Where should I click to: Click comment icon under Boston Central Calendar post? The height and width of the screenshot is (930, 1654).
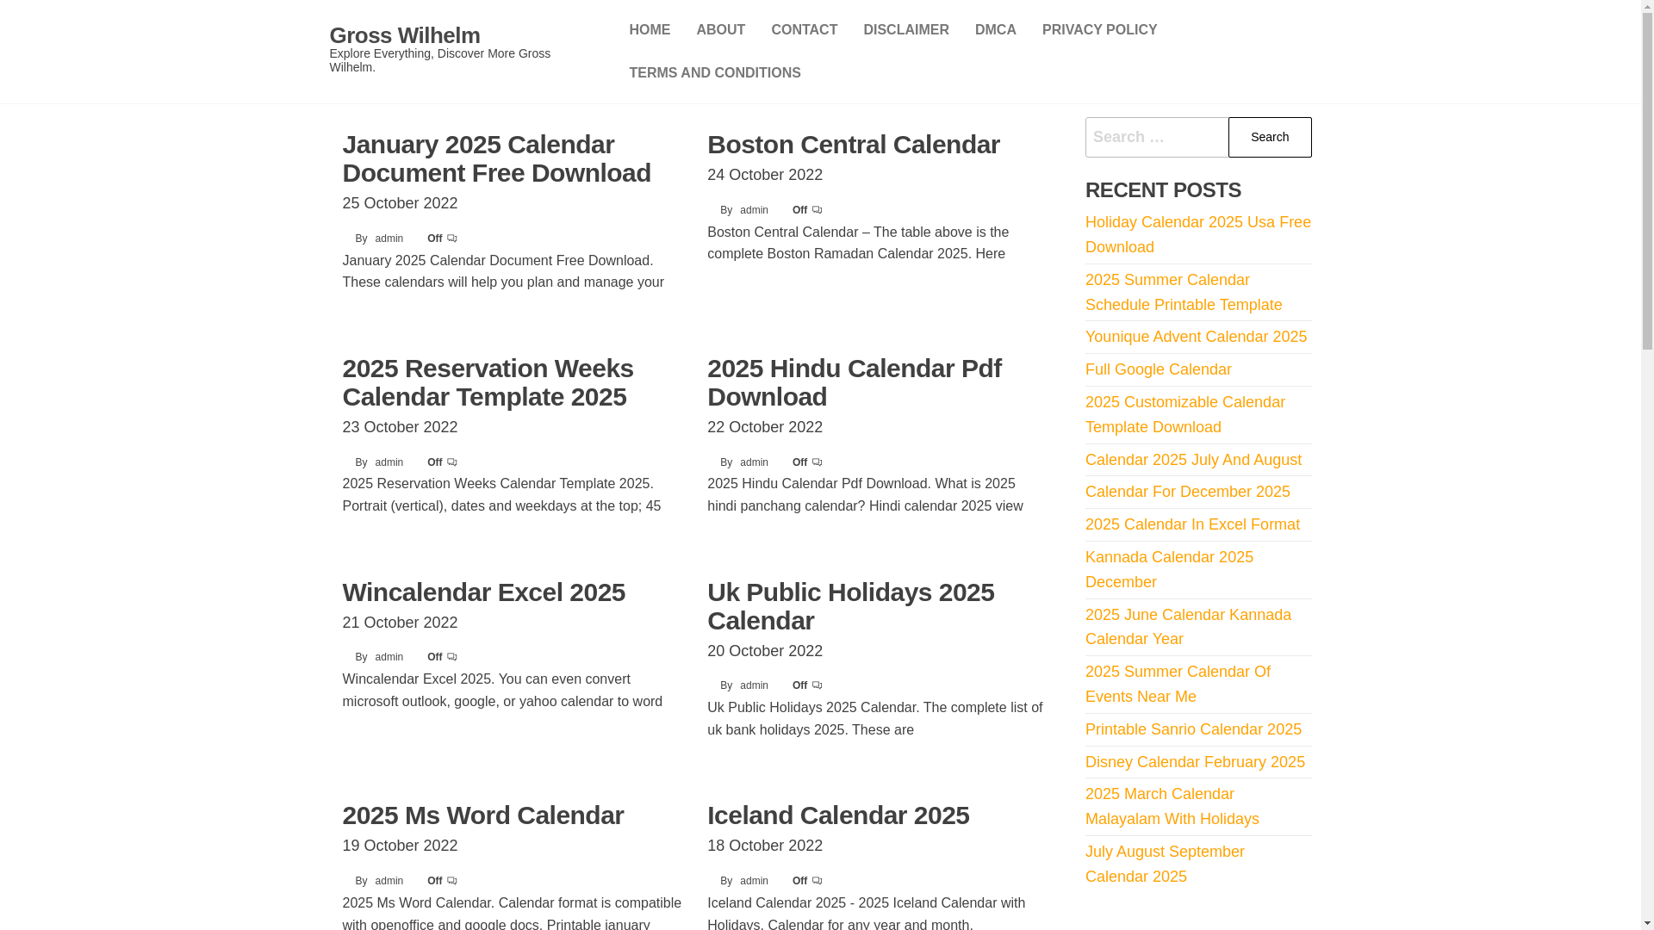(x=817, y=210)
